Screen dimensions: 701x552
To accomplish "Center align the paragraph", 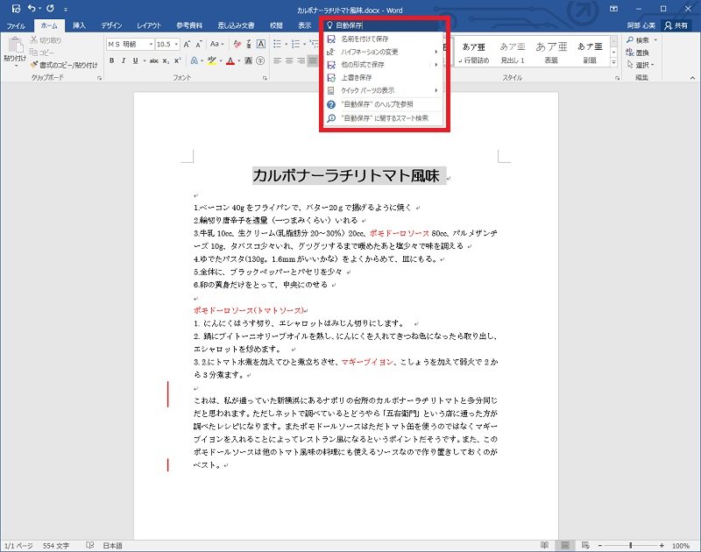I will pyautogui.click(x=289, y=60).
